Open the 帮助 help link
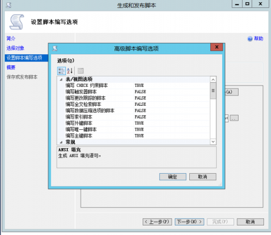This screenshot has height=235, width=271. tap(259, 39)
